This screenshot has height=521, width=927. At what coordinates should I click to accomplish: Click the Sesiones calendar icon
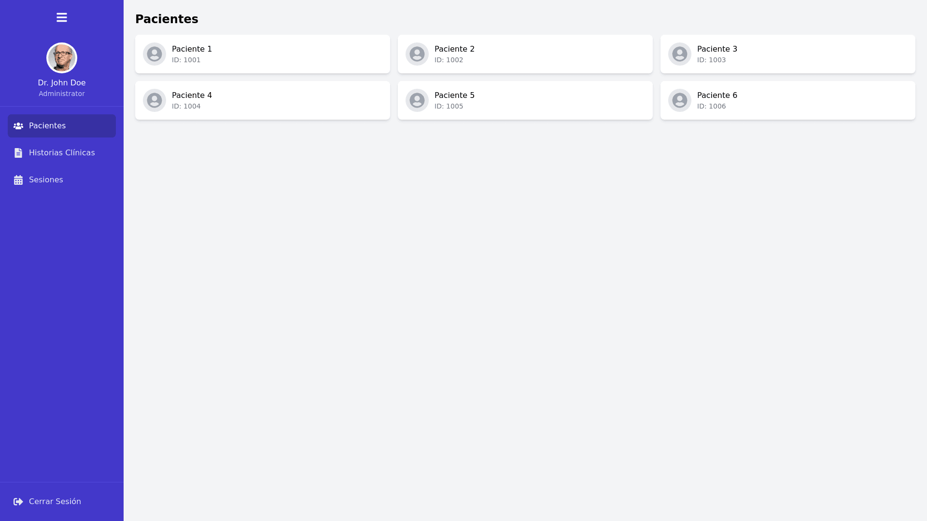[x=18, y=180]
